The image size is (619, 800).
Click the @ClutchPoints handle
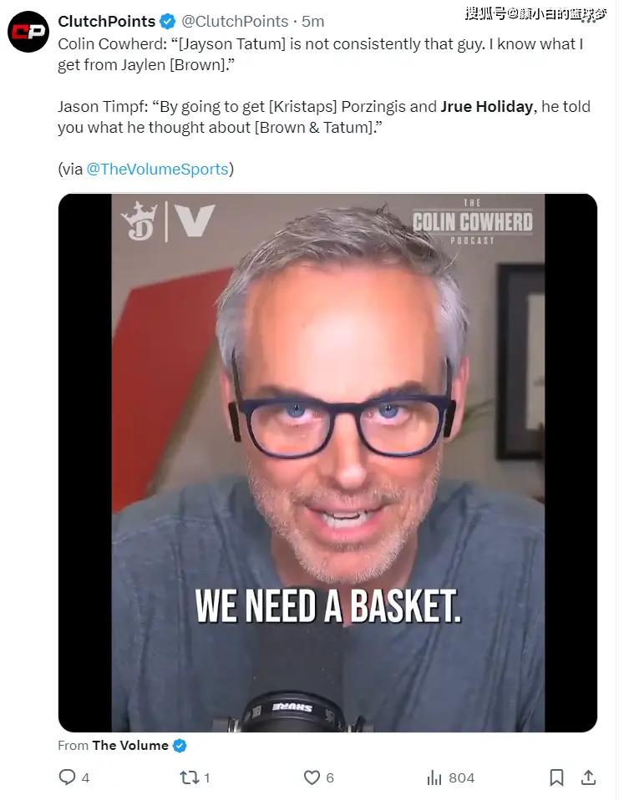point(235,22)
